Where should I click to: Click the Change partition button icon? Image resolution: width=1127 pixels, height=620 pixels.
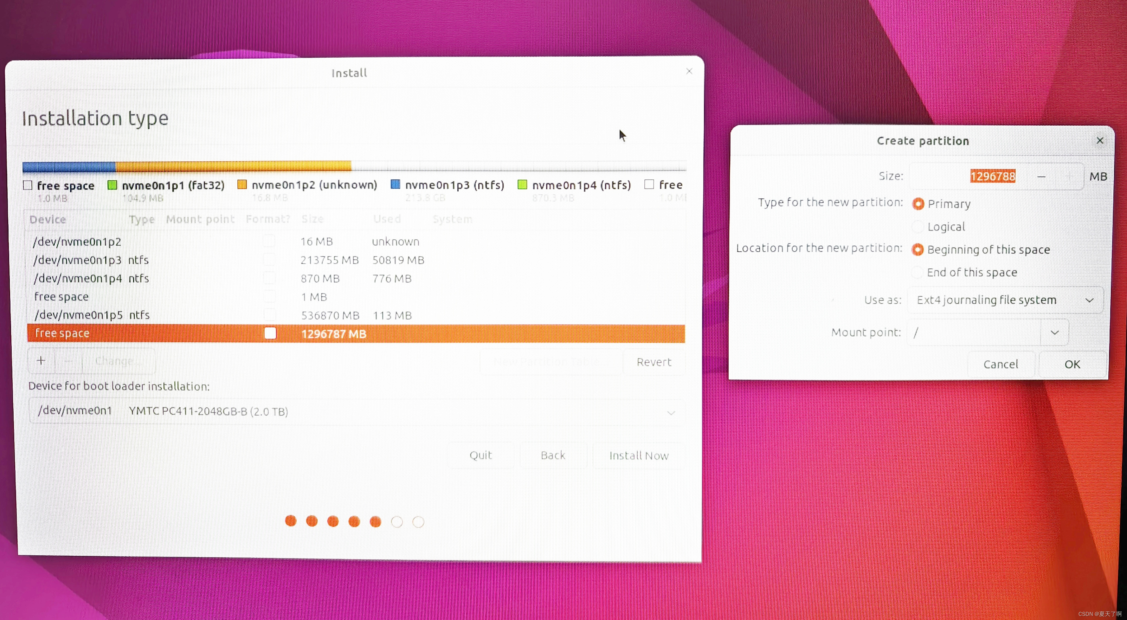click(114, 360)
